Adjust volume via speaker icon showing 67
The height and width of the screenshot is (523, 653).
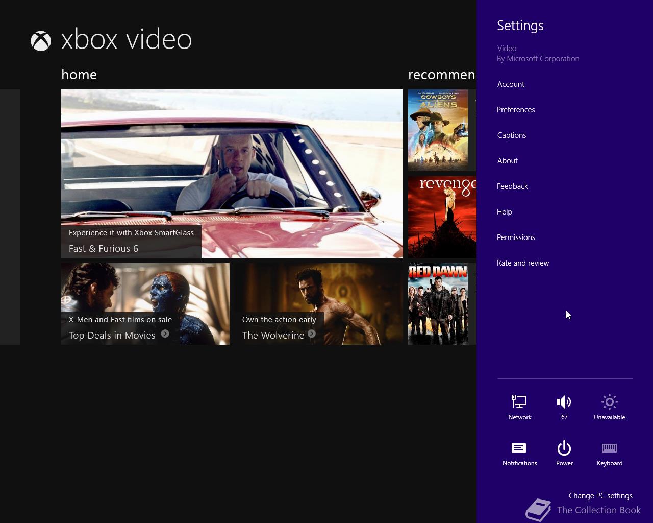(x=564, y=402)
